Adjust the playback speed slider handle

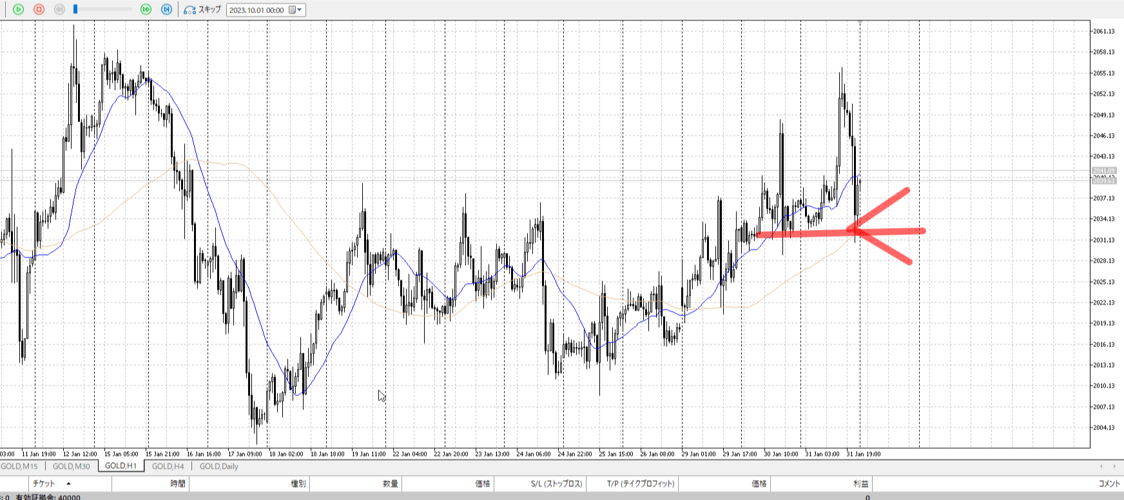[75, 10]
